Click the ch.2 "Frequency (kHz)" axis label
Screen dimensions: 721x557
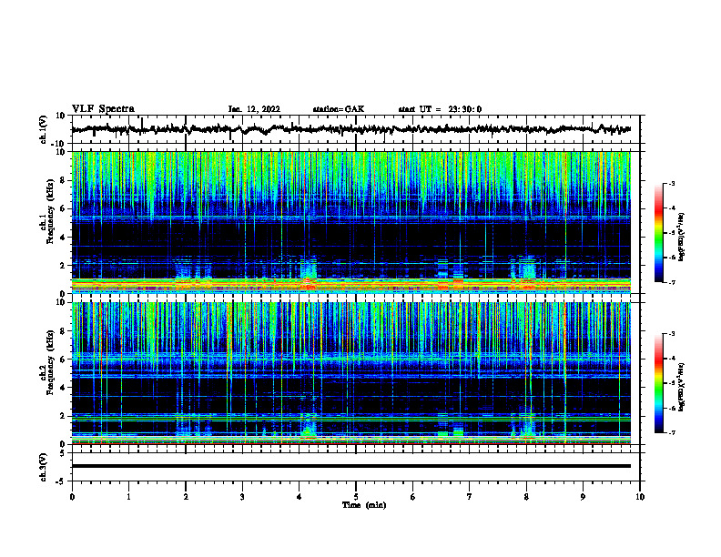click(51, 362)
